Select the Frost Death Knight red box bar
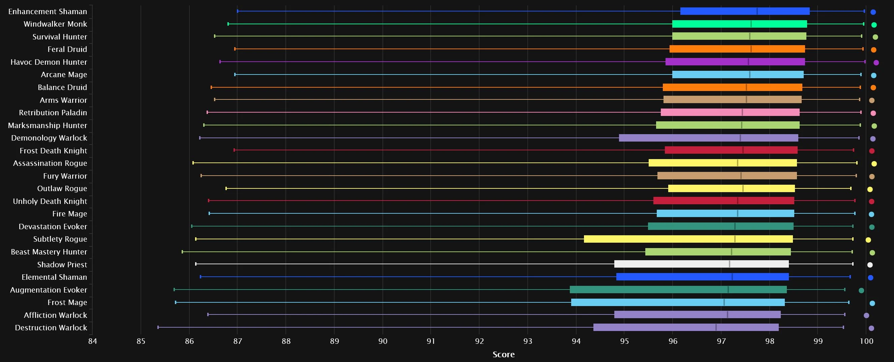 pyautogui.click(x=731, y=150)
